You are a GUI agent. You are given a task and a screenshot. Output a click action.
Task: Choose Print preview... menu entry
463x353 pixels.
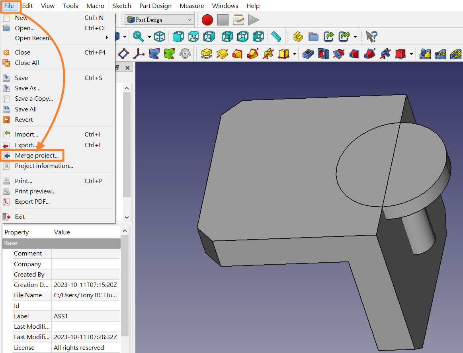57,191
